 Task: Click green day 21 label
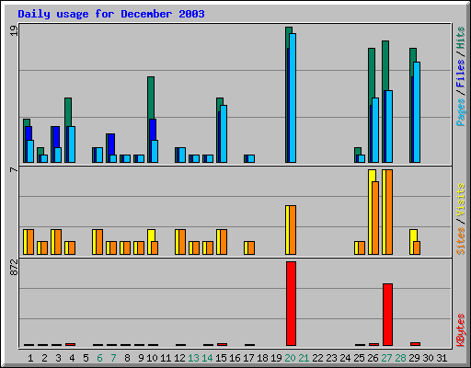click(304, 358)
